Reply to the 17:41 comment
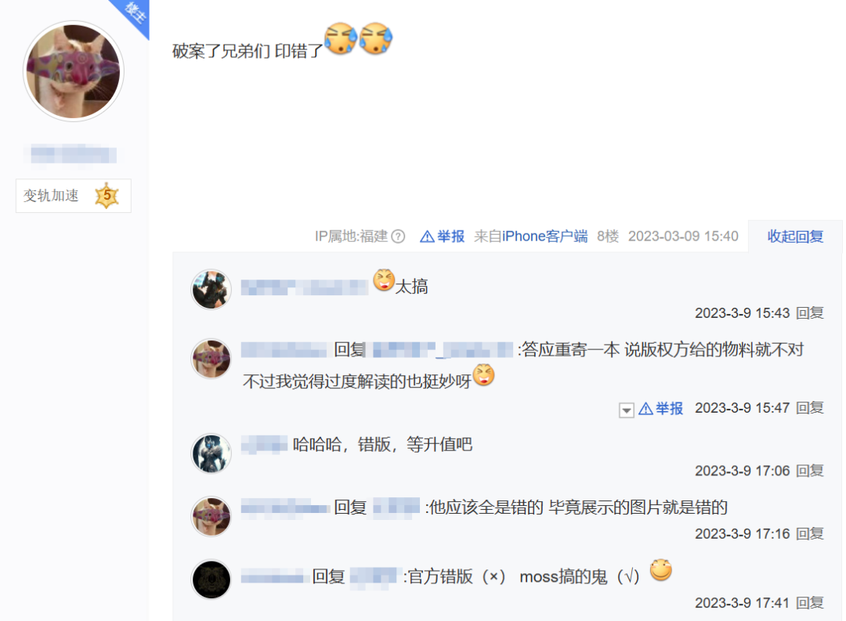846x621 pixels. tap(810, 603)
